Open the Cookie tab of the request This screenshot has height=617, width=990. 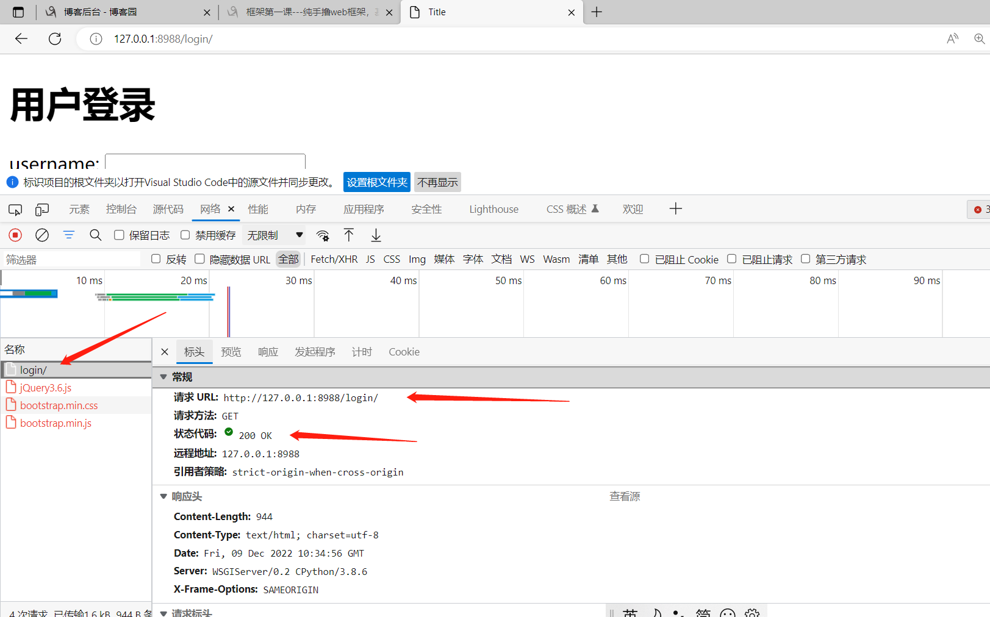tap(404, 352)
